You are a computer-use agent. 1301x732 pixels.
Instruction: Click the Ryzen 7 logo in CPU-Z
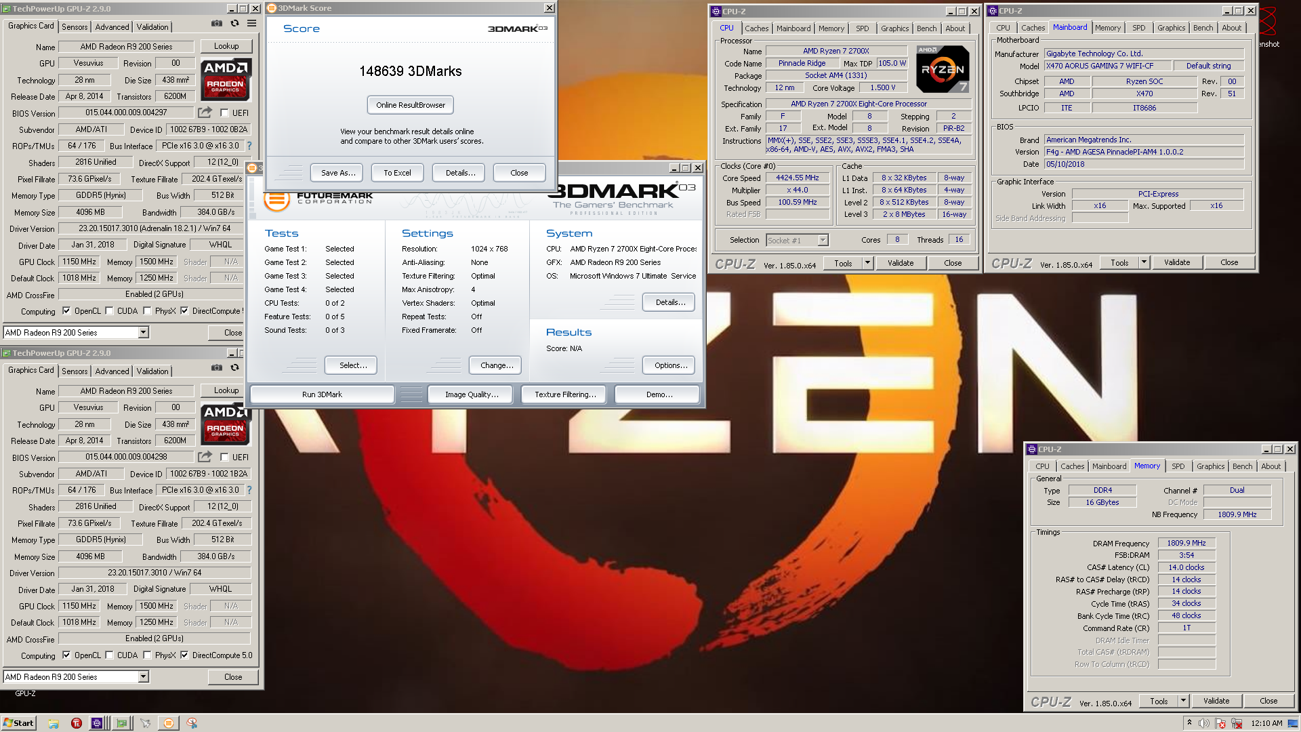[x=943, y=69]
